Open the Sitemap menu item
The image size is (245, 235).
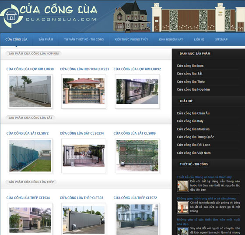221,39
